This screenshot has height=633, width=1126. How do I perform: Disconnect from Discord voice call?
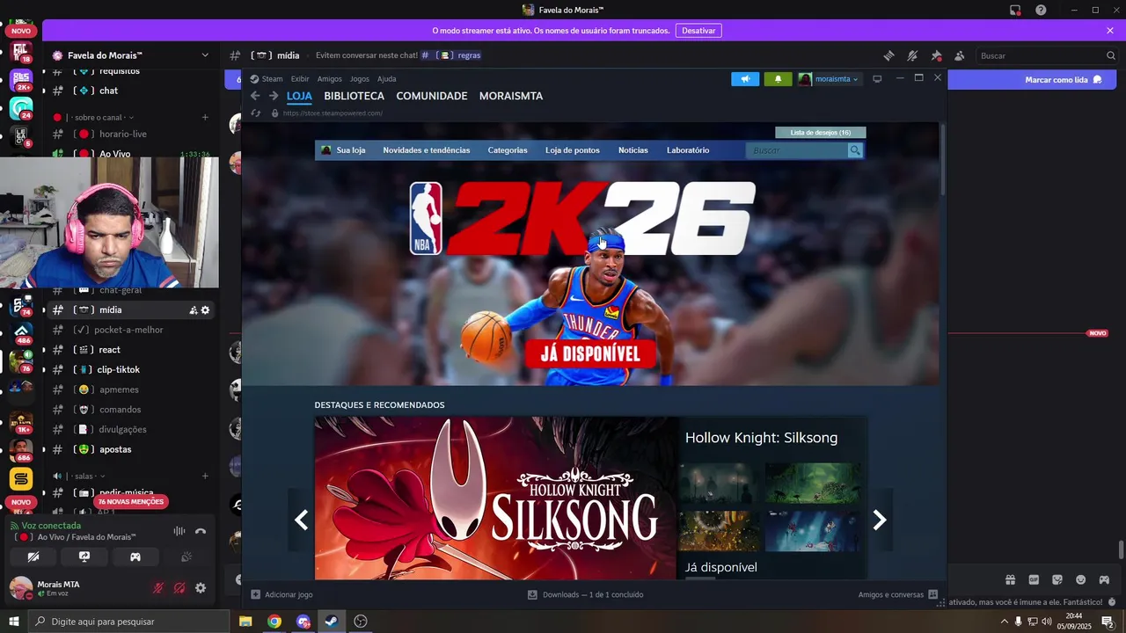pyautogui.click(x=201, y=531)
